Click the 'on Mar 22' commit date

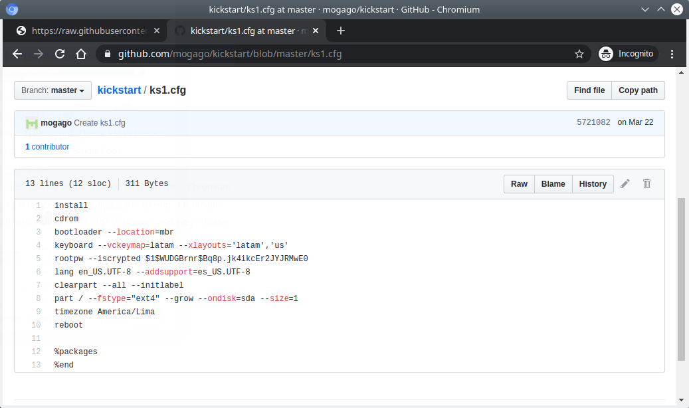(x=635, y=122)
